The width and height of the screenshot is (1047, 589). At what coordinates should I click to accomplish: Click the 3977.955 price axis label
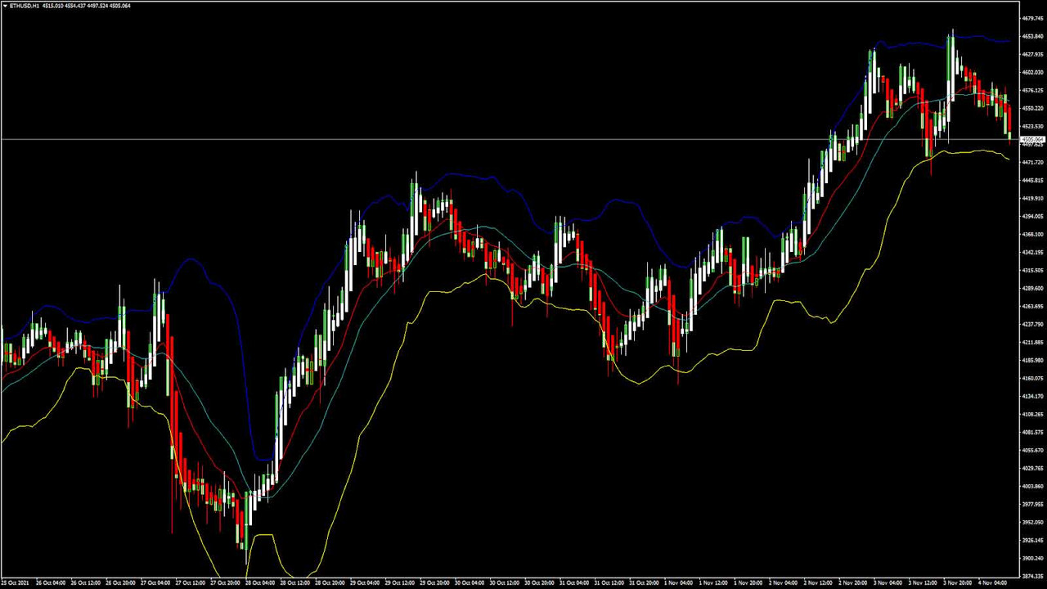coord(1032,504)
